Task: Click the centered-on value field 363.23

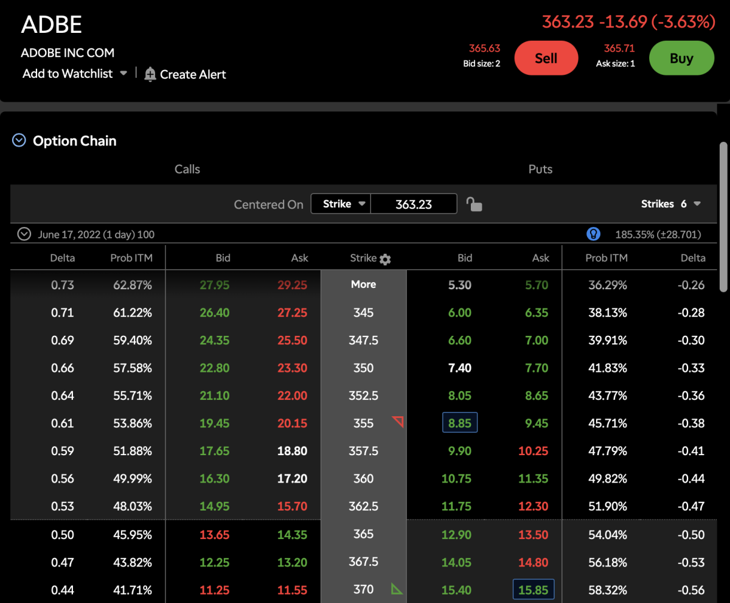Action: (414, 204)
